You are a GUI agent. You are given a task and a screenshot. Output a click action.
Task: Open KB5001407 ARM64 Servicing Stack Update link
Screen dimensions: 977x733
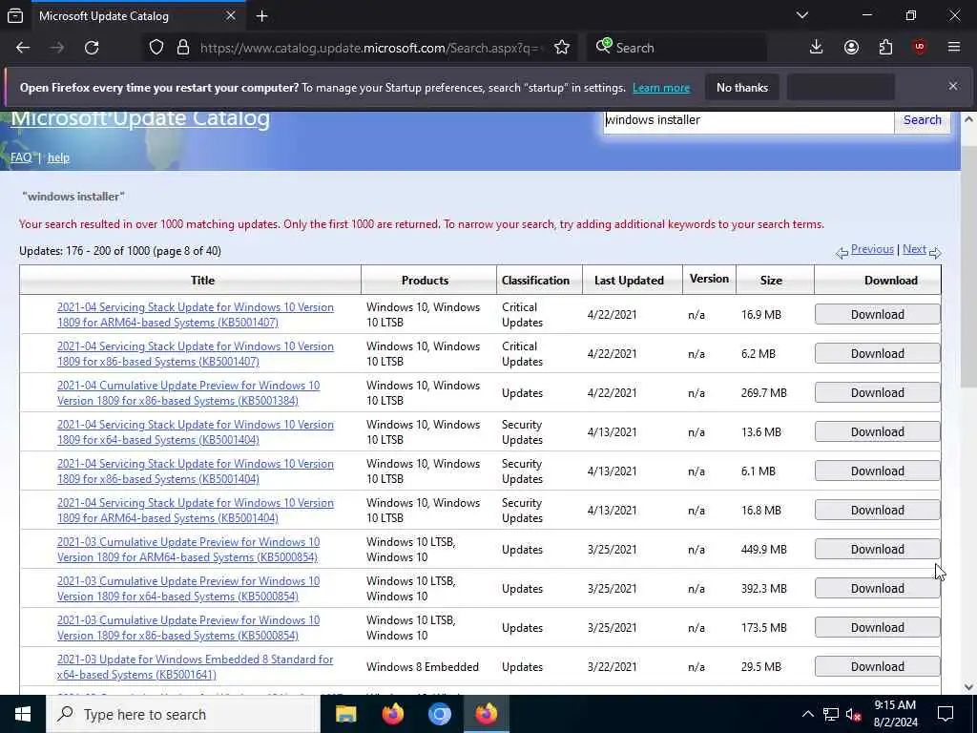pos(196,315)
